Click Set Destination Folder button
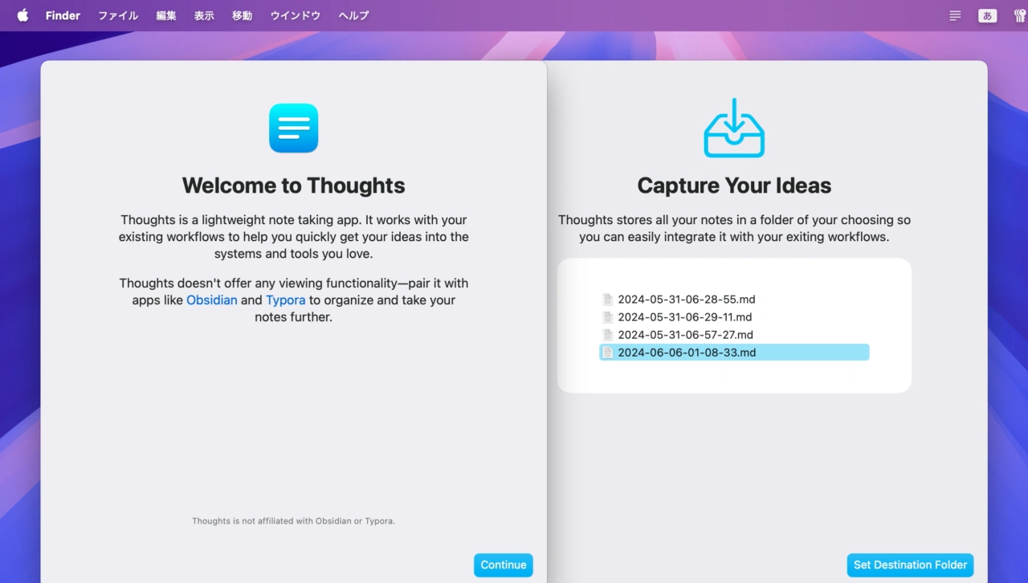 click(x=910, y=565)
